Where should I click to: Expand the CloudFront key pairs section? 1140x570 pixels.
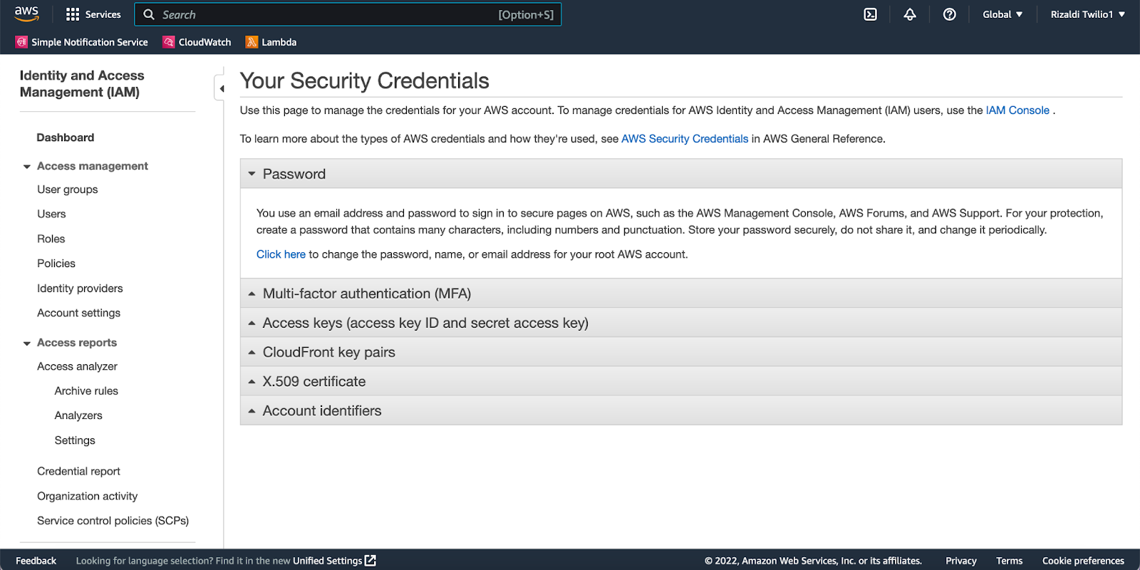point(681,352)
